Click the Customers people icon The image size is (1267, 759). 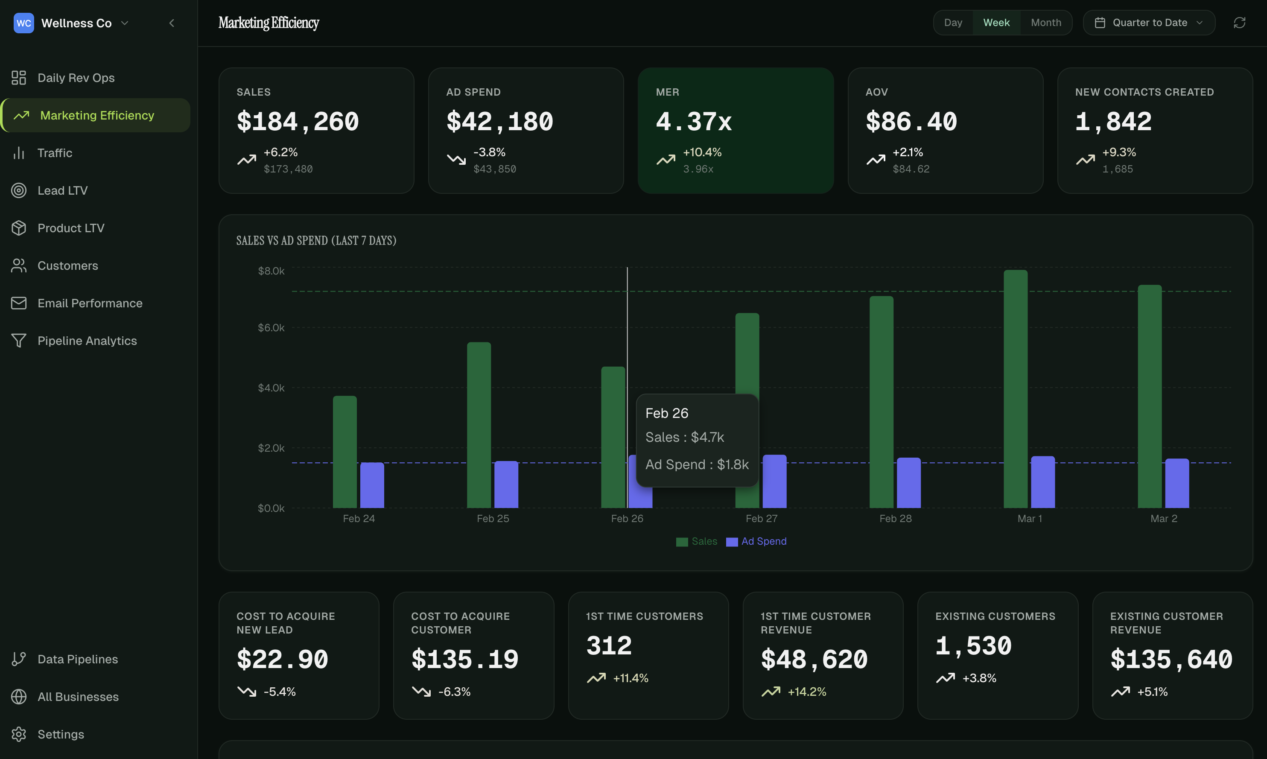click(19, 266)
